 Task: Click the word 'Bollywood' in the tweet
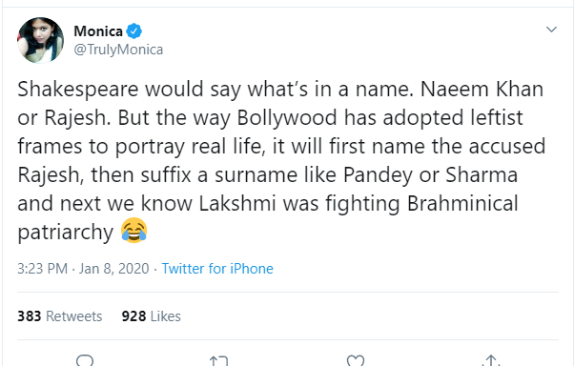coord(287,118)
